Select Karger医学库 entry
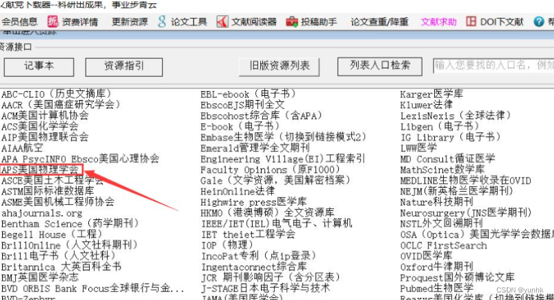The width and height of the screenshot is (554, 300). pos(431,94)
